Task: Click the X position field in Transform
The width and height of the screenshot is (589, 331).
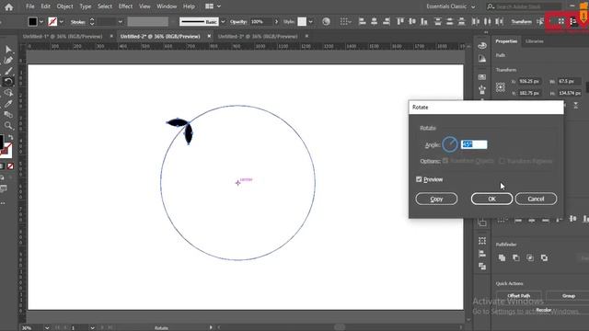Action: coord(529,81)
